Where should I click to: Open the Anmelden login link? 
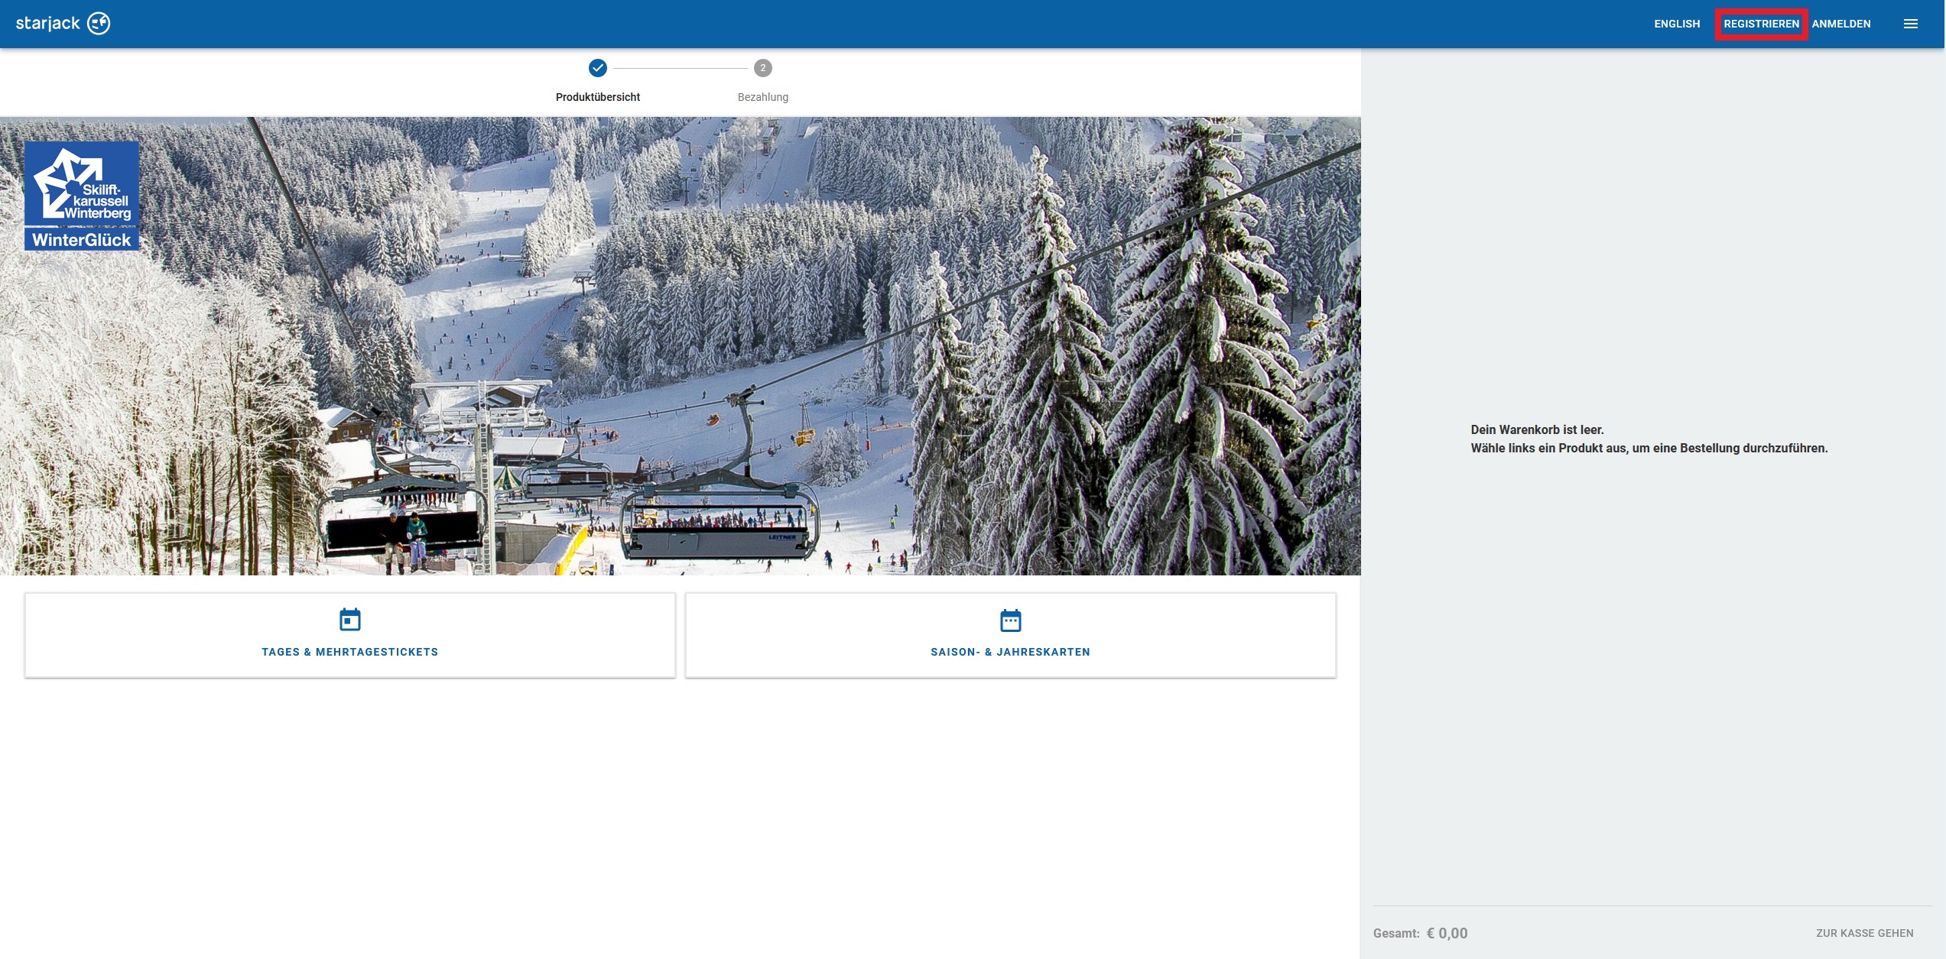click(1841, 24)
